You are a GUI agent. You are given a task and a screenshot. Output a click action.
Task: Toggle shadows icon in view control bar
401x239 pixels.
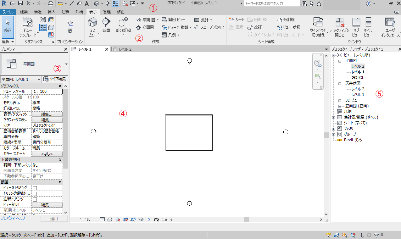[x=118, y=220]
